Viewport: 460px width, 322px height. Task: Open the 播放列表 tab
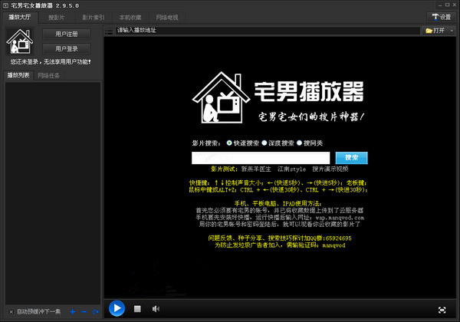[x=18, y=75]
